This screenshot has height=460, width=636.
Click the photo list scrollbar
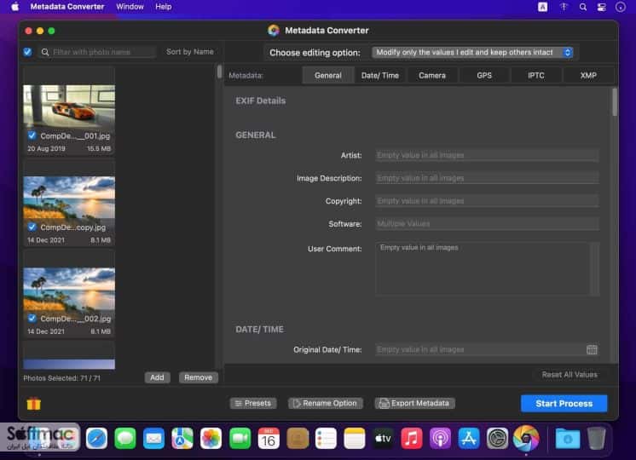pyautogui.click(x=219, y=72)
